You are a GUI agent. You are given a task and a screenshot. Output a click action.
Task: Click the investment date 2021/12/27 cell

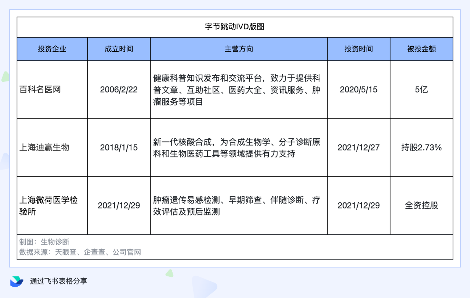click(x=358, y=148)
